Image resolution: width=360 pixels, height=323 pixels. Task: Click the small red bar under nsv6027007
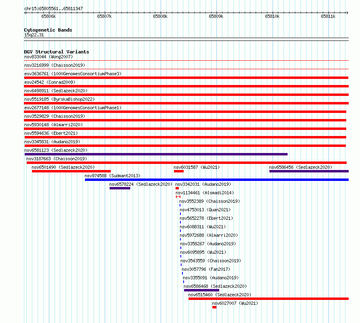pos(214,307)
